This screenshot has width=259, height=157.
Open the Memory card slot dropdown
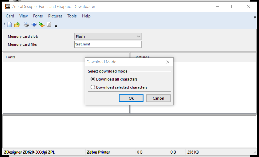[x=108, y=37]
